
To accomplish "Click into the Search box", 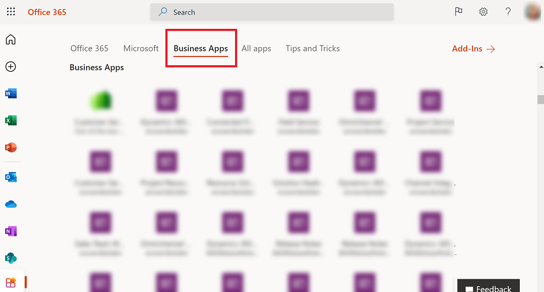I will 271,12.
